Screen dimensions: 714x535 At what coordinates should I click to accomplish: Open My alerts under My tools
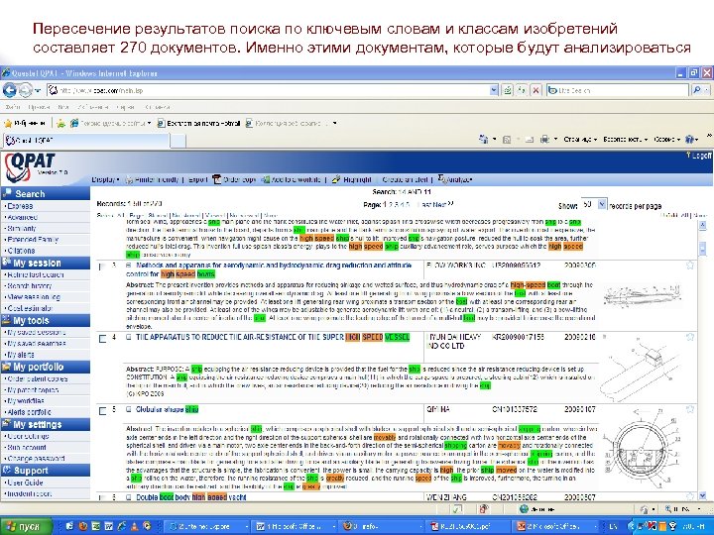pos(20,355)
